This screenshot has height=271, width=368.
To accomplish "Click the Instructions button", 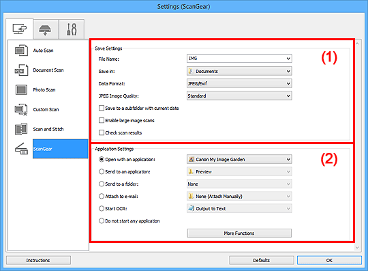I will click(38, 260).
